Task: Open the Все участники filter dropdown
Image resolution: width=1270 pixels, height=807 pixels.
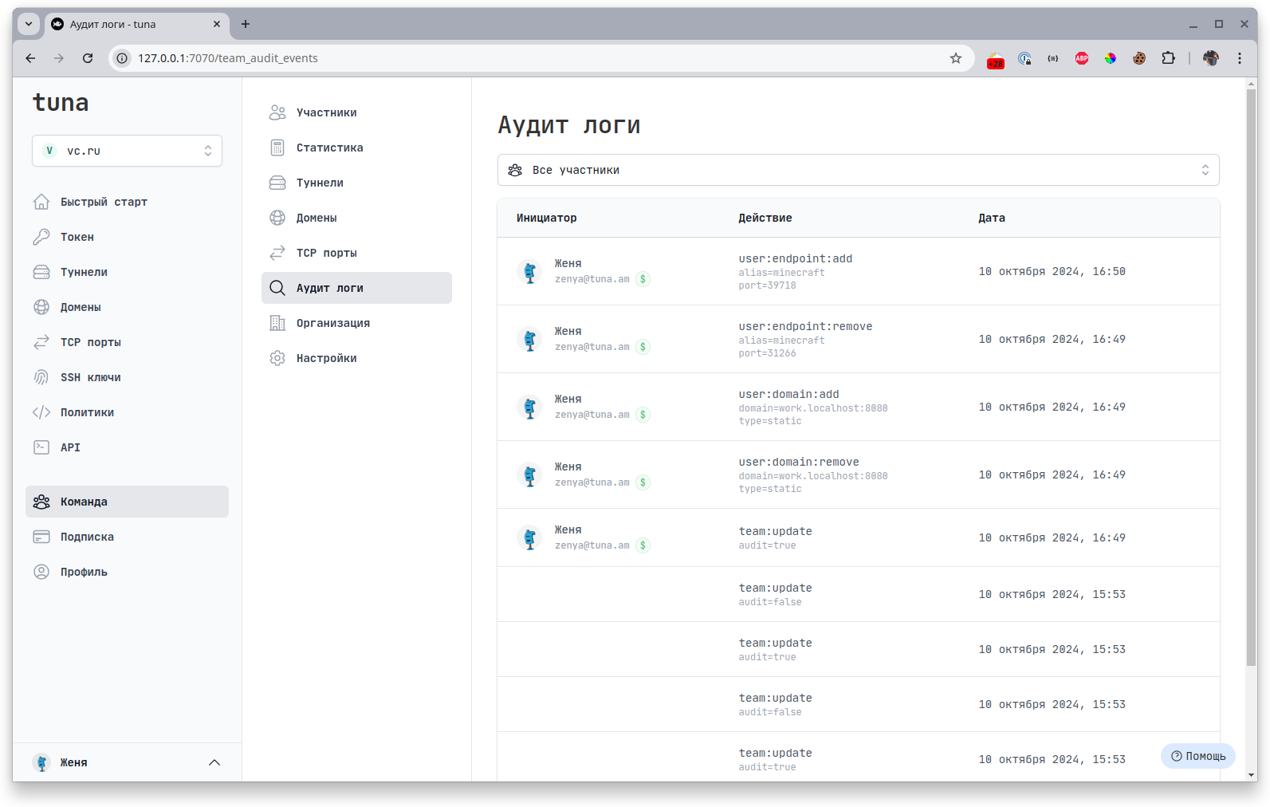Action: [x=858, y=170]
